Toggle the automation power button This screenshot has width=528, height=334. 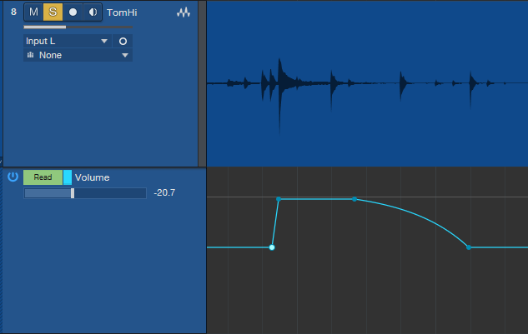click(x=13, y=177)
